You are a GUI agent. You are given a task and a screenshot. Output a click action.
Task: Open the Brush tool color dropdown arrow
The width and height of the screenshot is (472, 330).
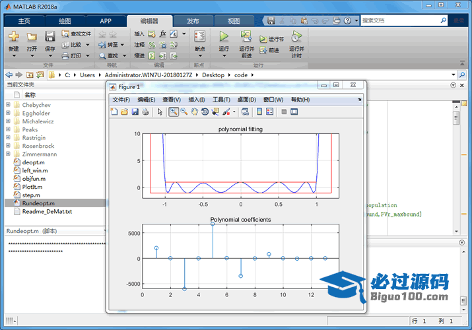pos(234,112)
